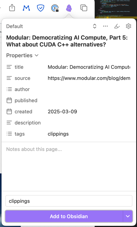The image size is (137, 227).
Task: Open the 1Password lock extension icon
Action: point(55,8)
